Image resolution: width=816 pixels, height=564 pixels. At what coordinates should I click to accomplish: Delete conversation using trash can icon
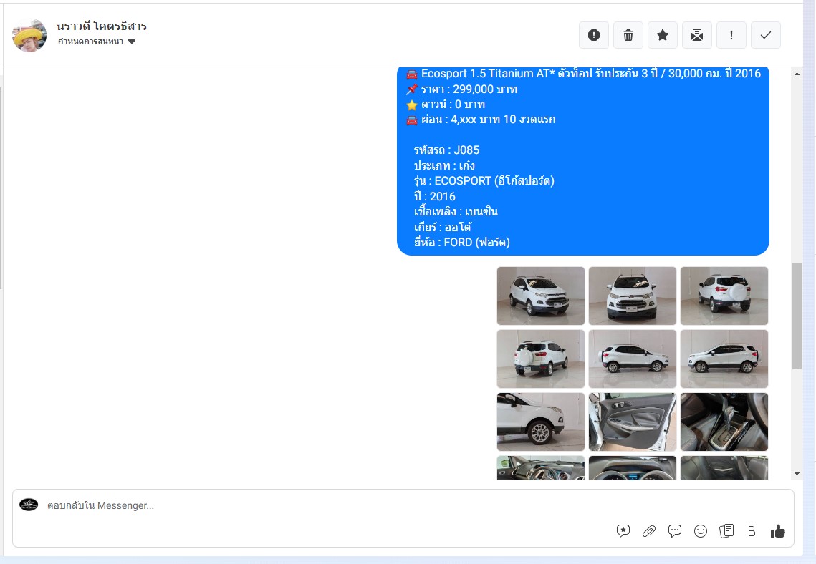(628, 35)
